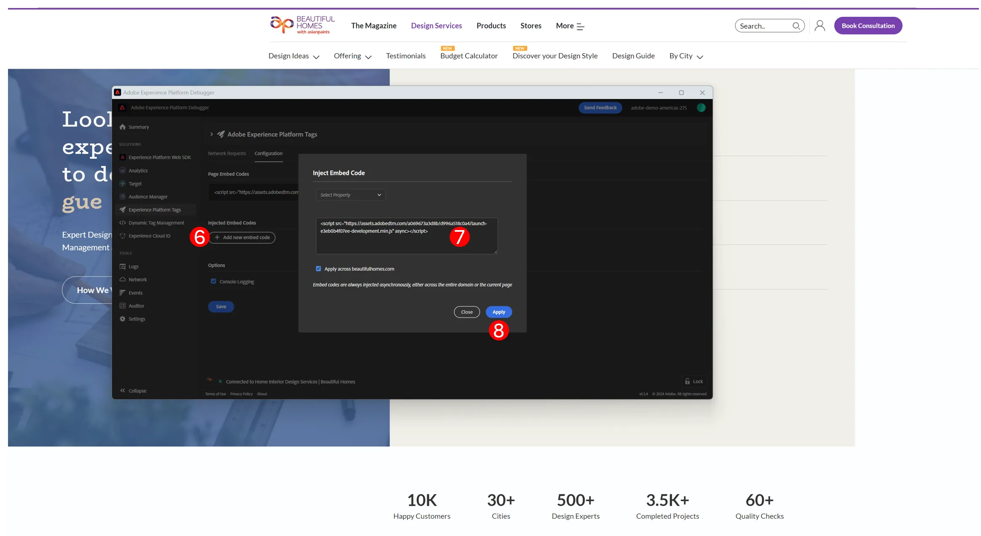Click the Apply button
981x536 pixels.
pos(499,312)
